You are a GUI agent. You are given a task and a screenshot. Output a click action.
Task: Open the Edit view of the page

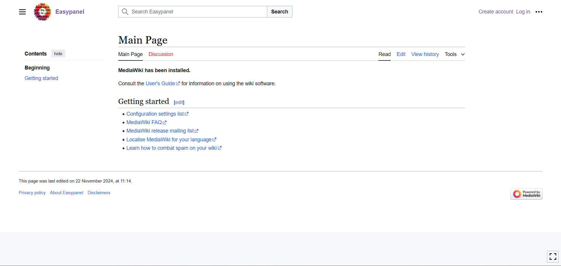pos(401,54)
